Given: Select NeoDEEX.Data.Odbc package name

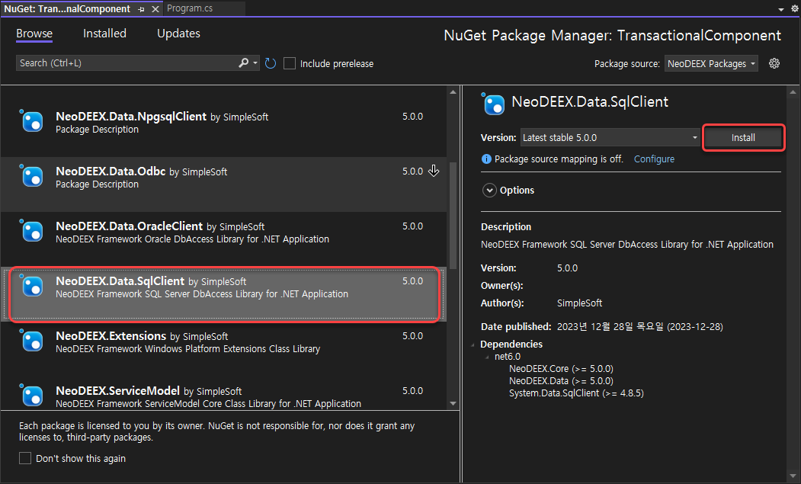Looking at the screenshot, I should click(111, 171).
